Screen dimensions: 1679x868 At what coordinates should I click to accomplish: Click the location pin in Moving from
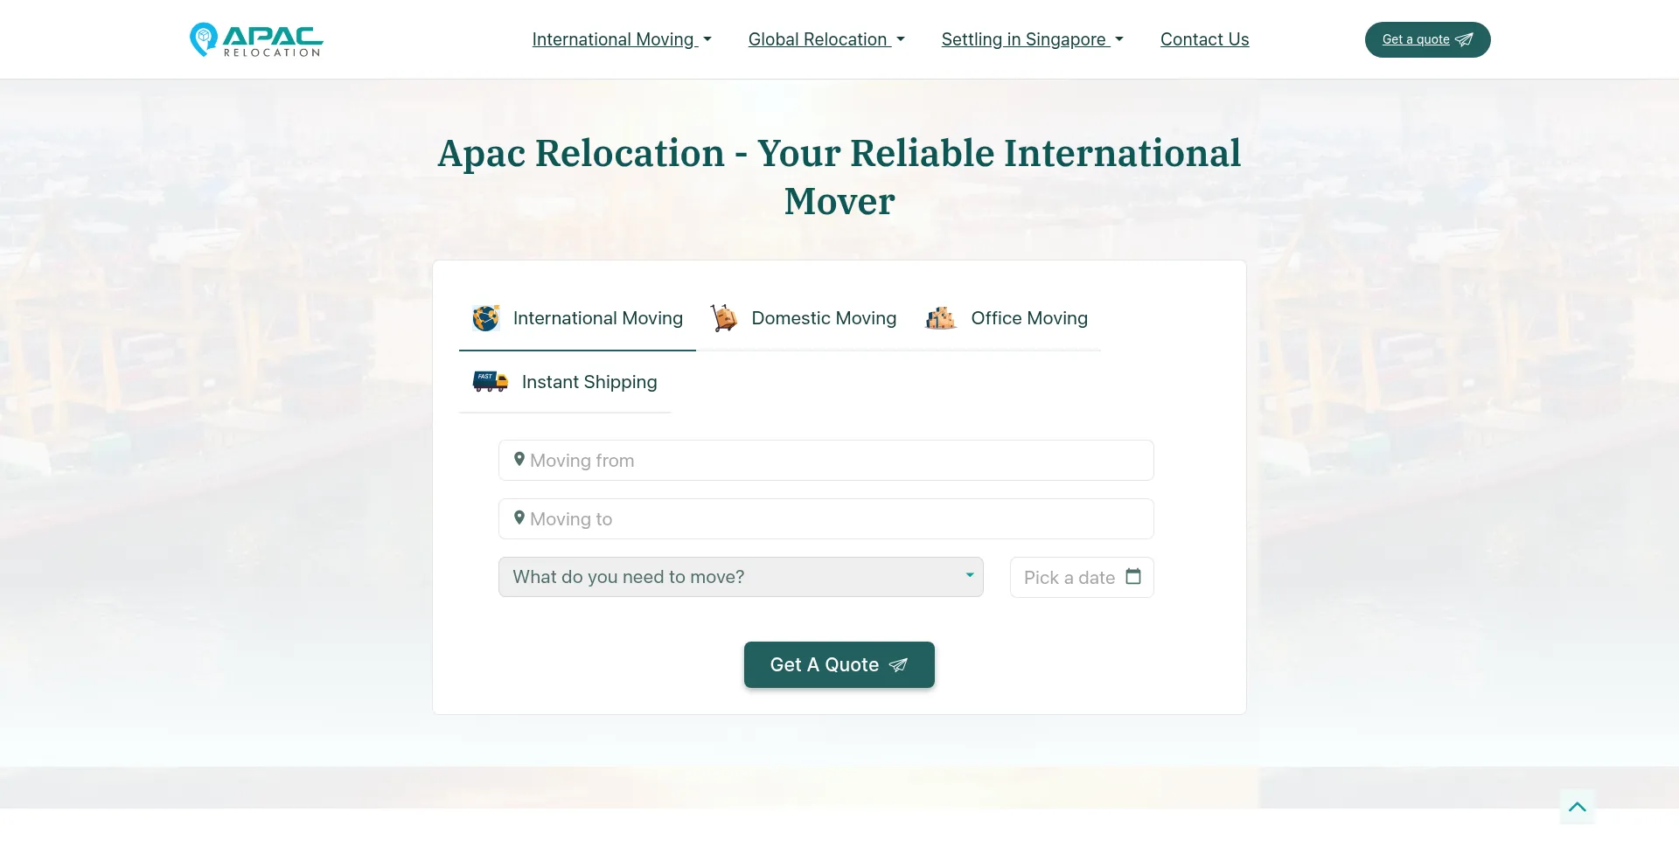519,460
